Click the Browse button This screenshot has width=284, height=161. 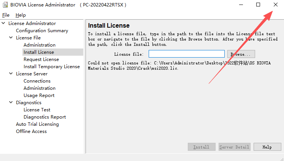(x=241, y=54)
